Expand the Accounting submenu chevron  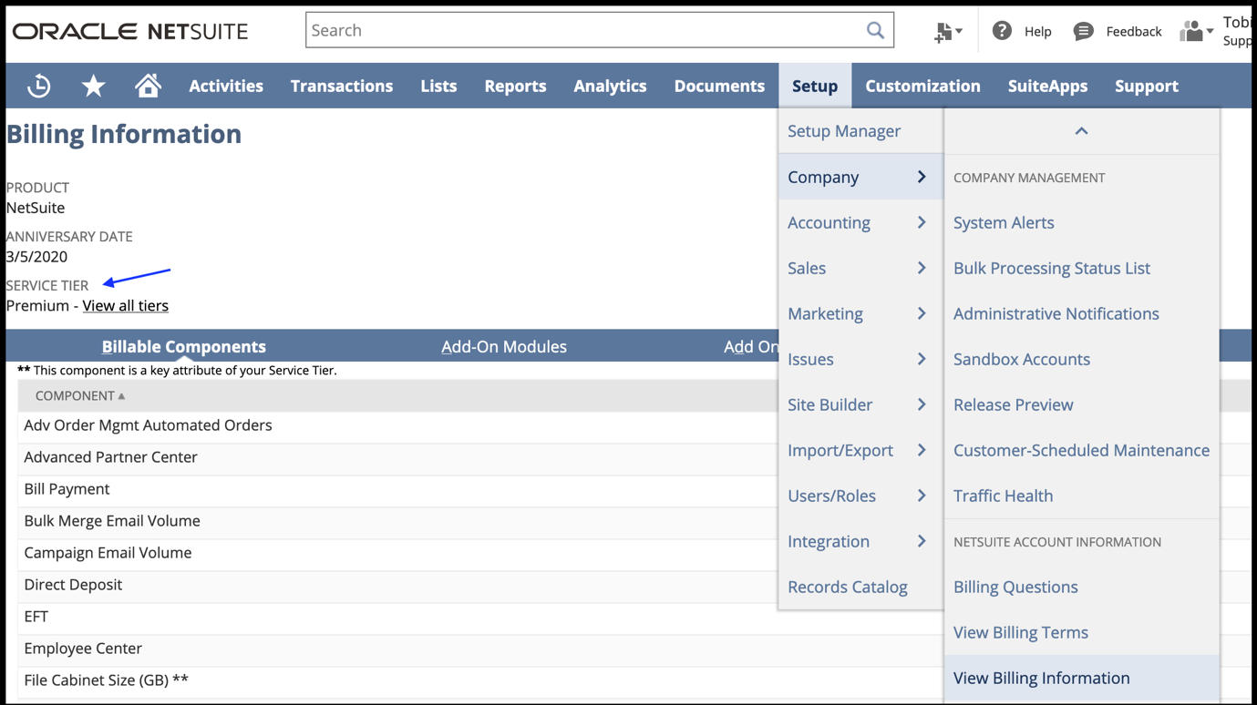tap(922, 222)
